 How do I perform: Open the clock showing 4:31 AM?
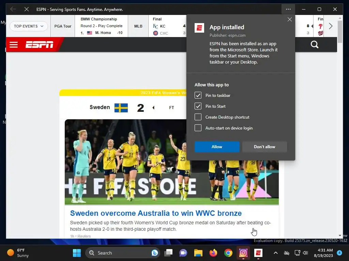pos(323,253)
